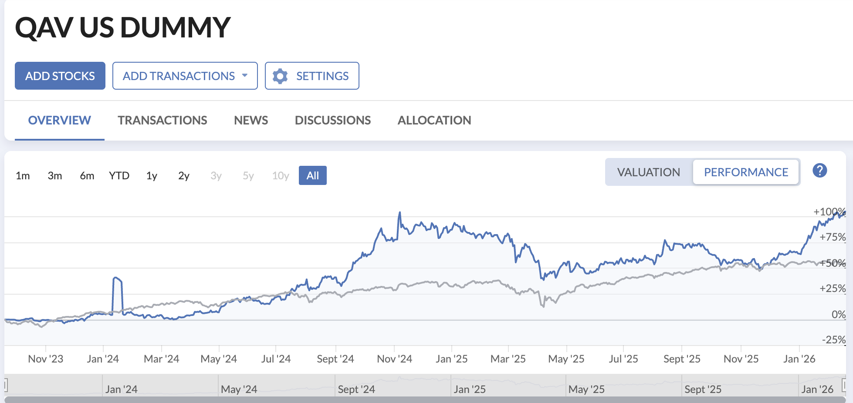Image resolution: width=853 pixels, height=403 pixels.
Task: Open the ALLOCATION tab
Action: tap(434, 120)
